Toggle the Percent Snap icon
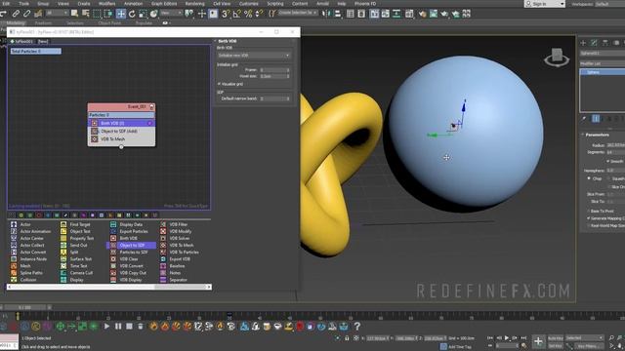Viewport: 625px width, 351px height. click(x=248, y=14)
